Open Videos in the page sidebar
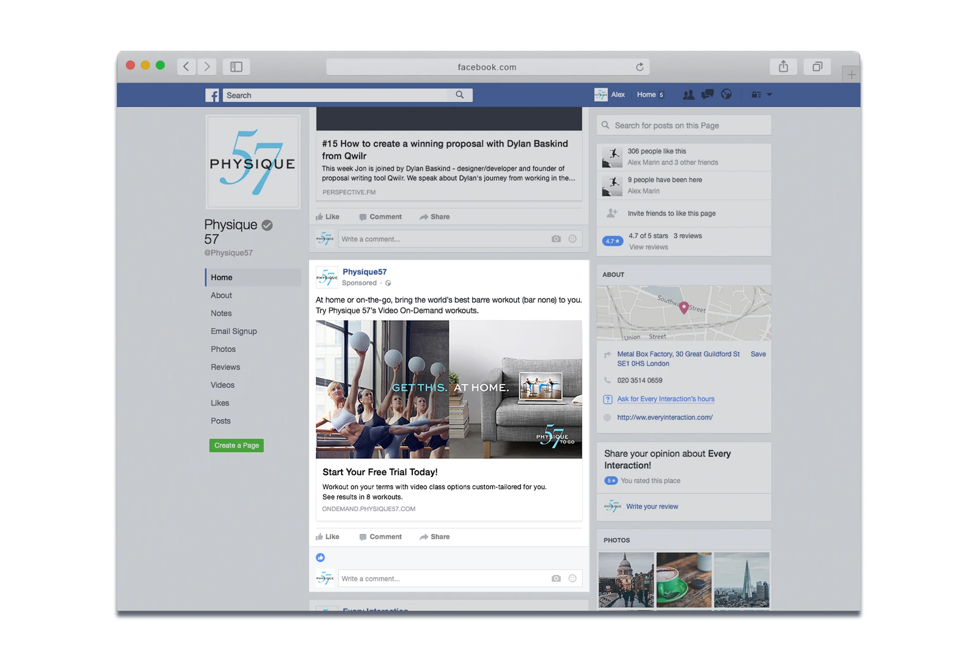Image resolution: width=977 pixels, height=660 pixels. point(222,385)
